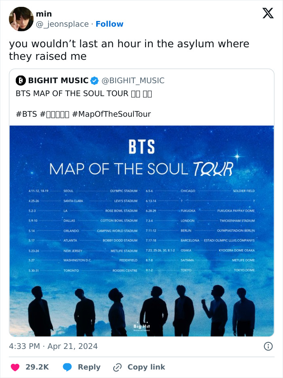The height and width of the screenshot is (378, 283).
Task: Click the @_jeonsplace username handle
Action: (x=62, y=24)
